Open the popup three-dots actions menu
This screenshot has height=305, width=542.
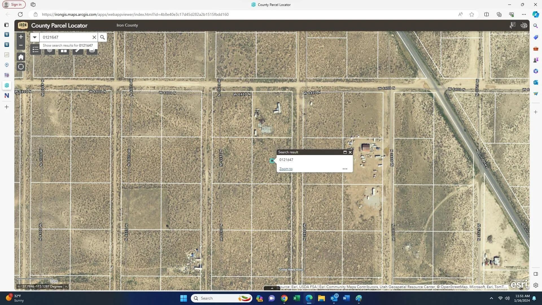pyautogui.click(x=345, y=169)
